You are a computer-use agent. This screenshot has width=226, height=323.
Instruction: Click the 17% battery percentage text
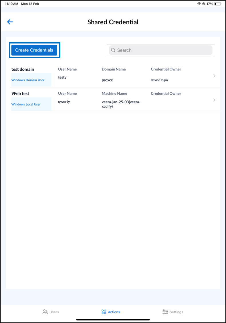coord(210,4)
